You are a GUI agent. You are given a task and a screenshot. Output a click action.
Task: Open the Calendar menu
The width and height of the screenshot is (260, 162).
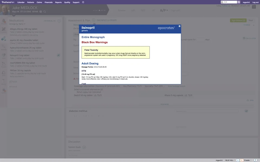pos(21,2)
